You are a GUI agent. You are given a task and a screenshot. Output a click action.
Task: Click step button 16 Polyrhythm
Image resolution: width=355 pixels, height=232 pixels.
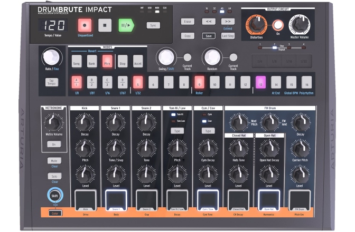tap(306, 82)
